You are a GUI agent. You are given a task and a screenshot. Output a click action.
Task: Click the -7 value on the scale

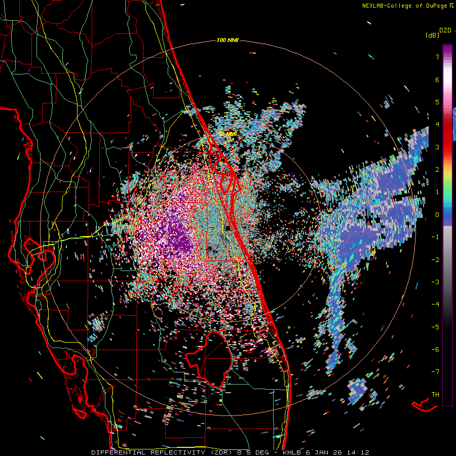[435, 372]
